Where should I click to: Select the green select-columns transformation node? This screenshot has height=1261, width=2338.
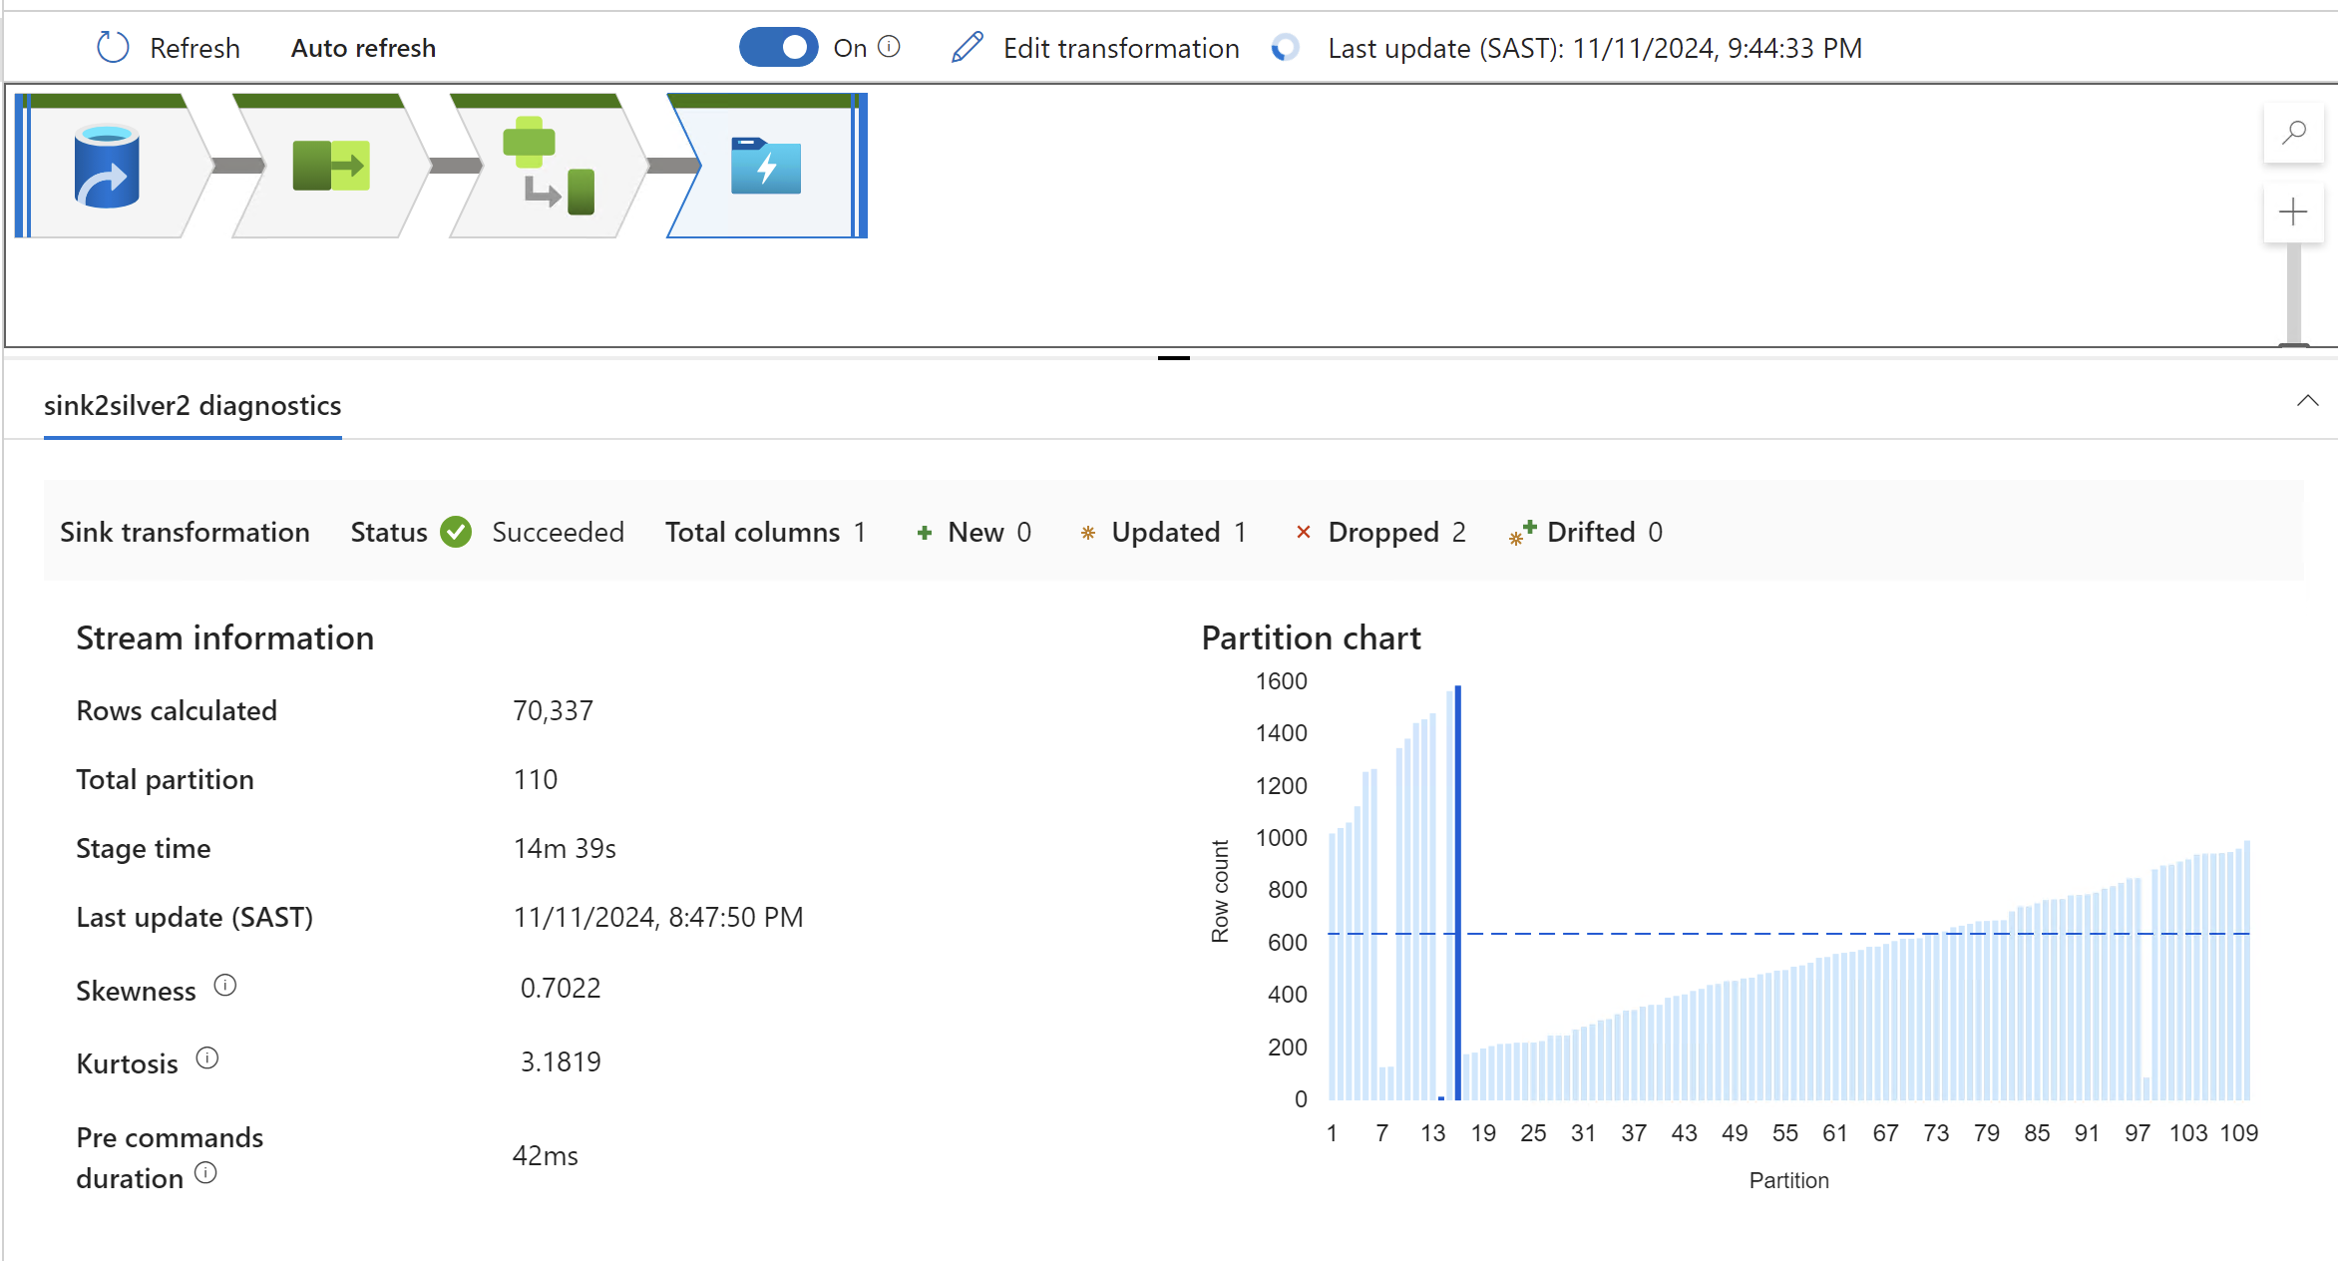pyautogui.click(x=330, y=166)
